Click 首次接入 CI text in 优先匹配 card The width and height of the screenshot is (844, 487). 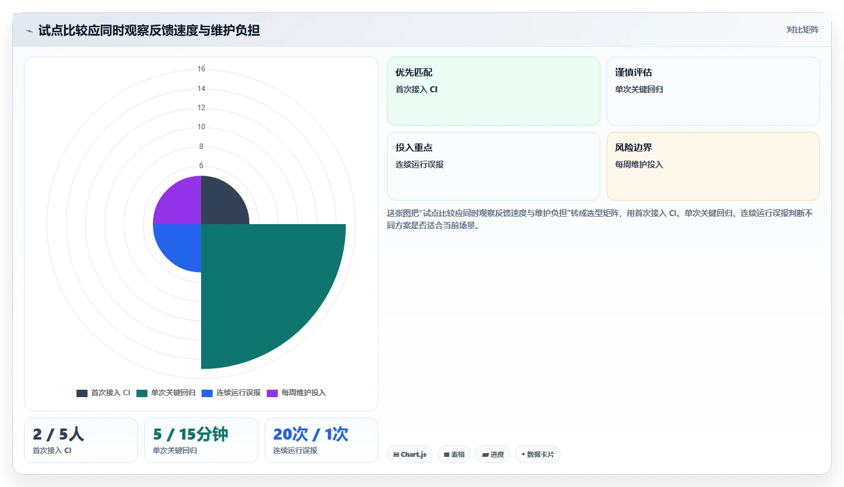[416, 89]
